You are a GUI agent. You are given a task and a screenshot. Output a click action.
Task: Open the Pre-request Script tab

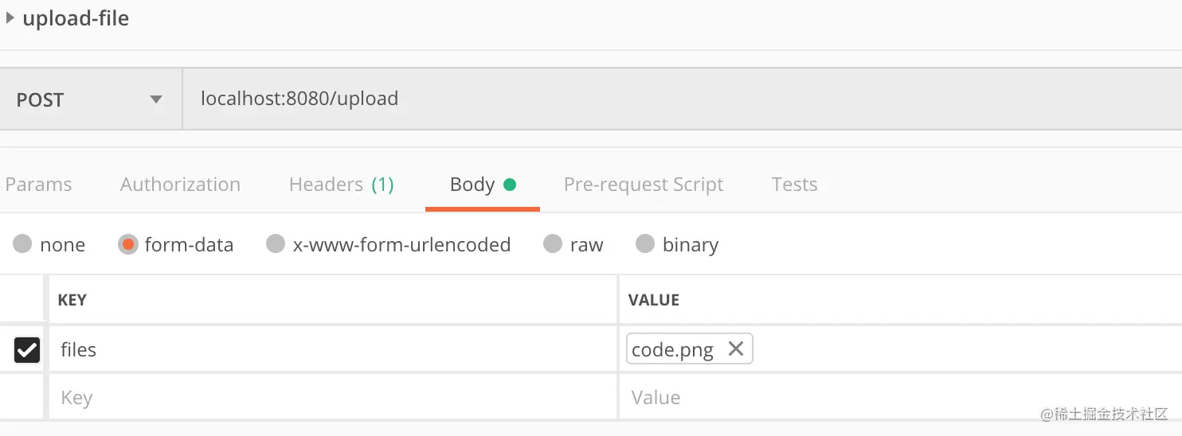[x=643, y=185]
